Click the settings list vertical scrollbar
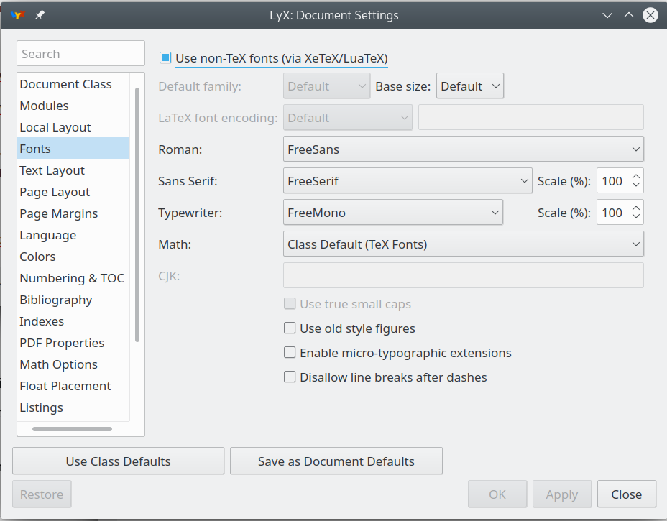667x521 pixels. pos(137,216)
